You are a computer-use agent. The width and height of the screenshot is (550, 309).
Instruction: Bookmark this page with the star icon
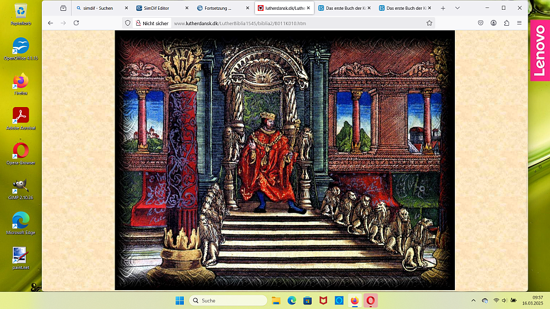(429, 23)
